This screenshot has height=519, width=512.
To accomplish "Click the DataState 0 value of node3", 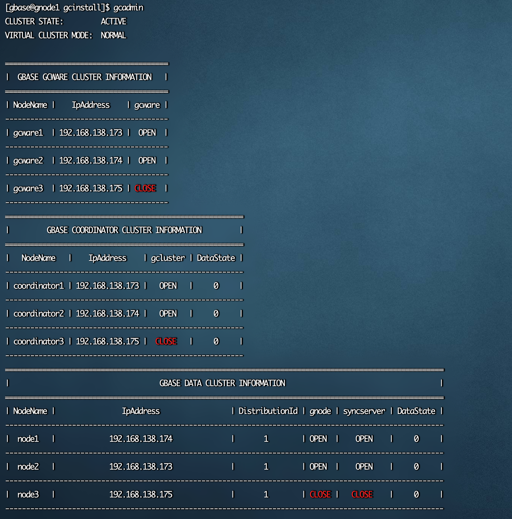I will pos(416,495).
